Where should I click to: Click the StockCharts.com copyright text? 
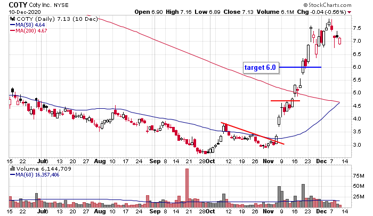[327, 5]
